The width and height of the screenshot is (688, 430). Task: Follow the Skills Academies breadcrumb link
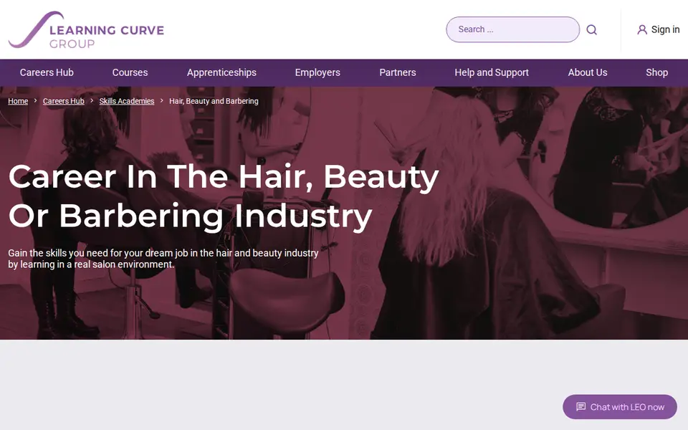point(127,101)
